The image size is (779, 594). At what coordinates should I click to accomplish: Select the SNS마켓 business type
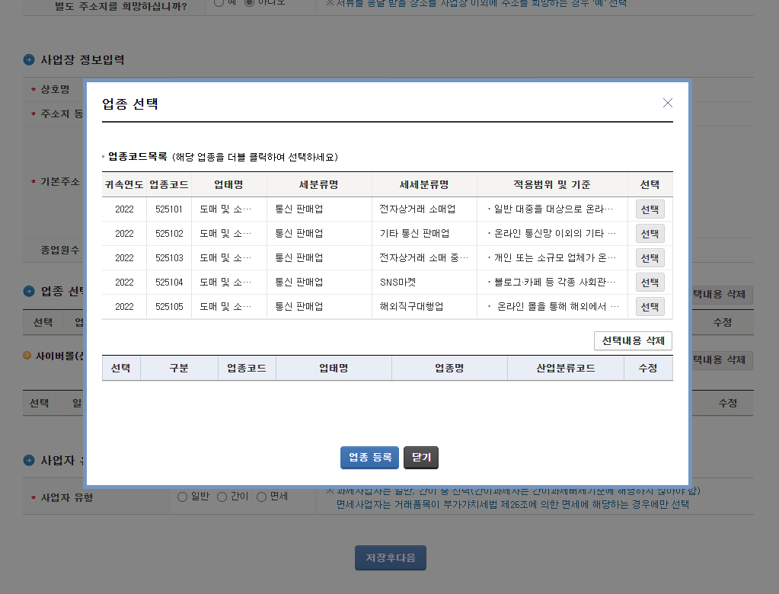(x=650, y=282)
